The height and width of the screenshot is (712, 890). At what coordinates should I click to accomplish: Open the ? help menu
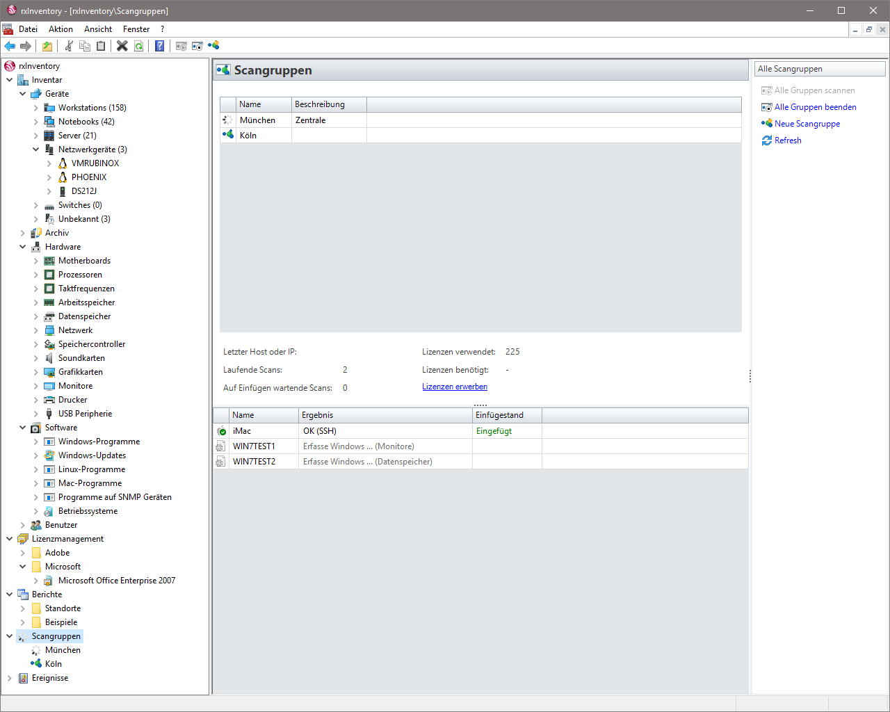click(x=162, y=29)
